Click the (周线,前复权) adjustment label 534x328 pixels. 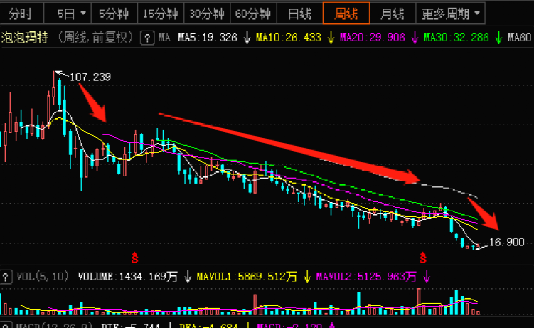(x=95, y=38)
